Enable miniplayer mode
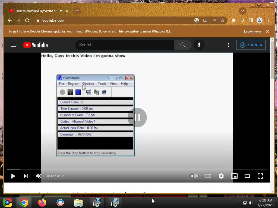This screenshot has height=208, width=278. click(234, 176)
